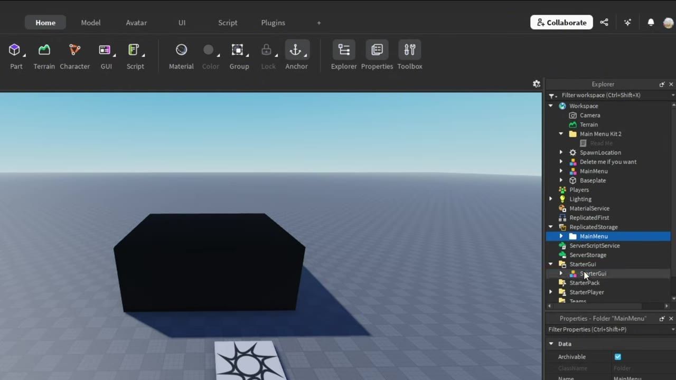This screenshot has width=676, height=380.
Task: Open the Plugins tab
Action: [x=273, y=23]
